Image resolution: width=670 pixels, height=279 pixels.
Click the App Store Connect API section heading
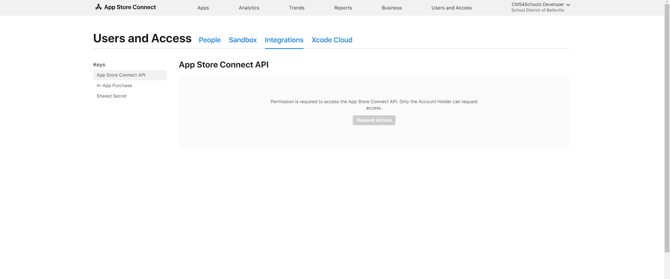tap(224, 65)
